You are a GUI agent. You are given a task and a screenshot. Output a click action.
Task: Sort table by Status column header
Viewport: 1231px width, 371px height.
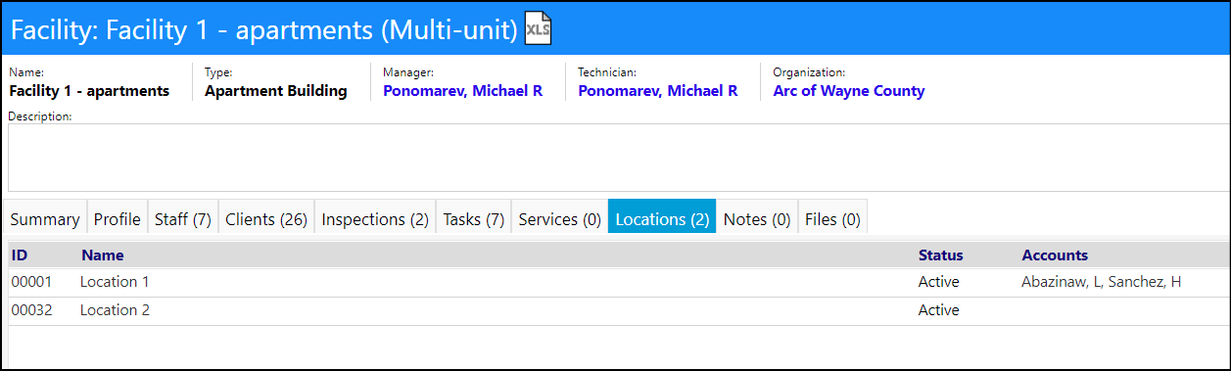(941, 255)
